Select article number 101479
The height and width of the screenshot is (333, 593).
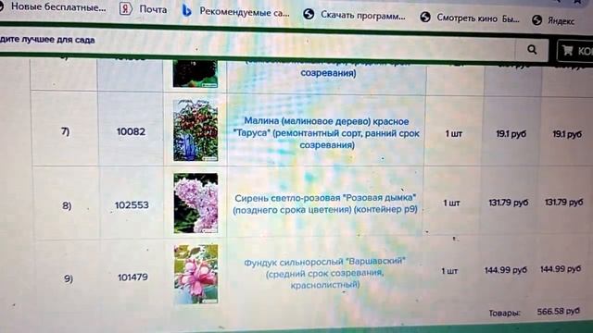tap(132, 277)
